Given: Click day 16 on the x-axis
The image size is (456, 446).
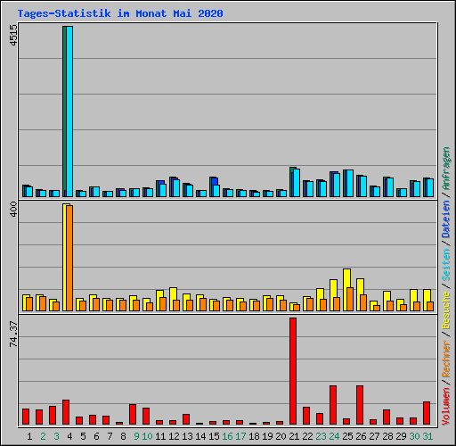Looking at the screenshot, I should click(x=227, y=436).
